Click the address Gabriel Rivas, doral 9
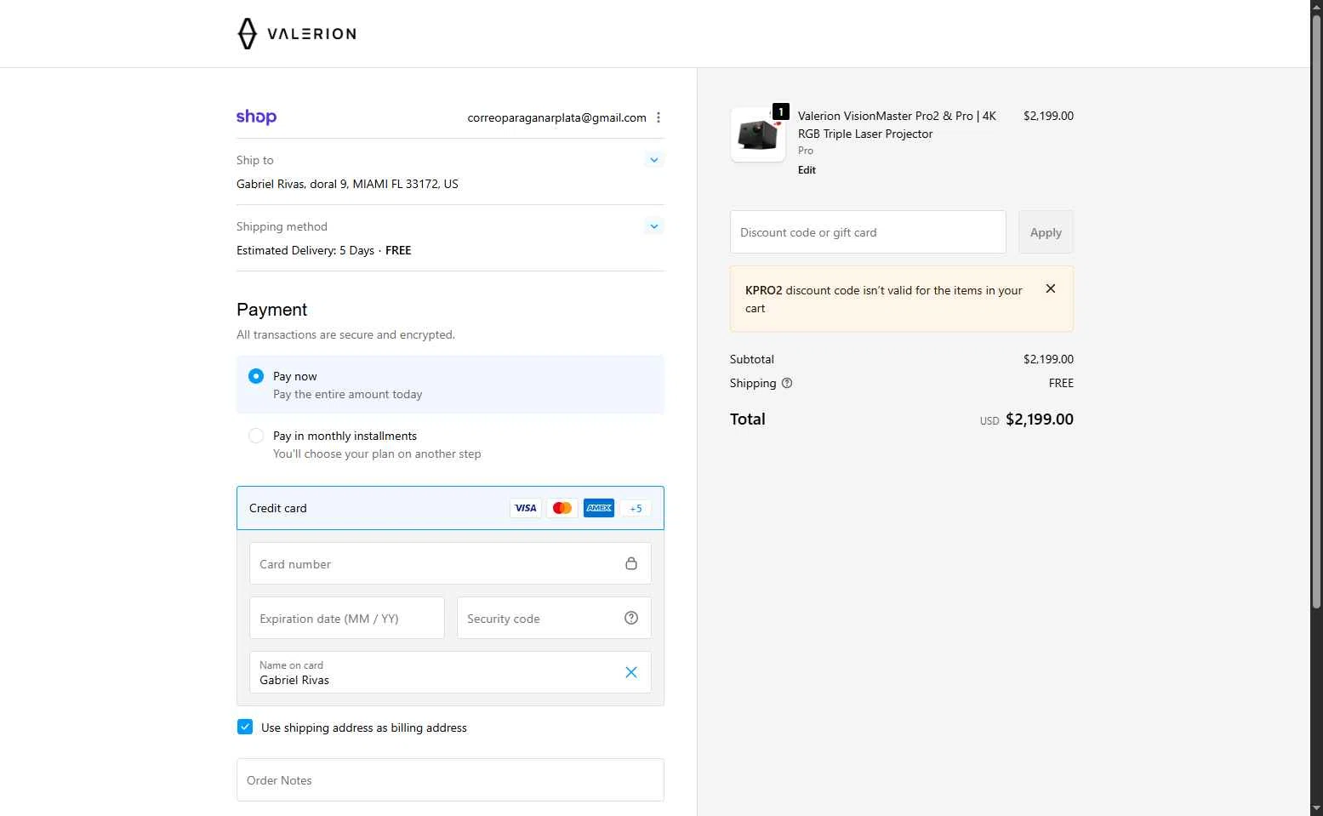Viewport: 1323px width, 816px height. click(x=347, y=184)
